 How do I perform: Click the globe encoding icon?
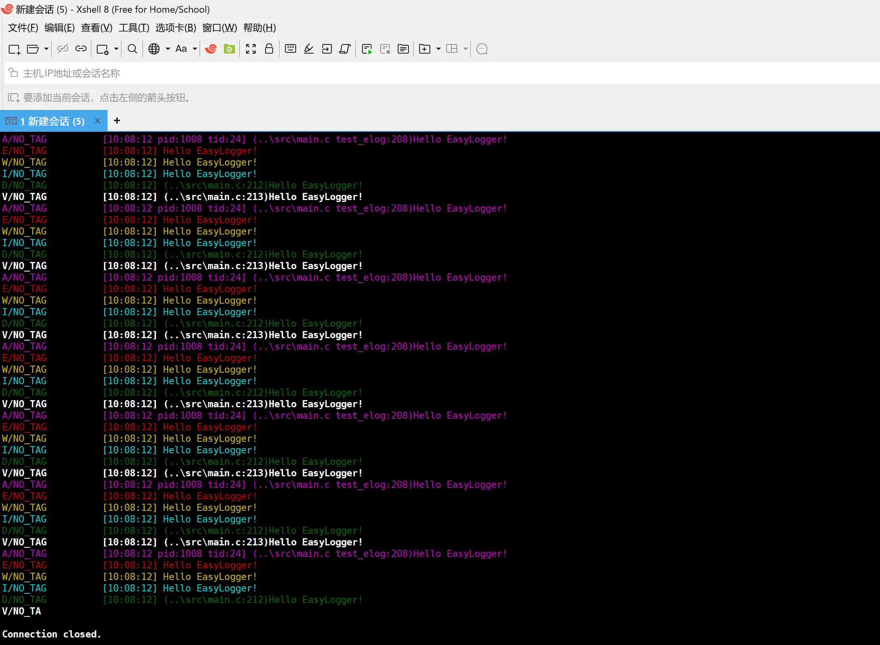[154, 49]
